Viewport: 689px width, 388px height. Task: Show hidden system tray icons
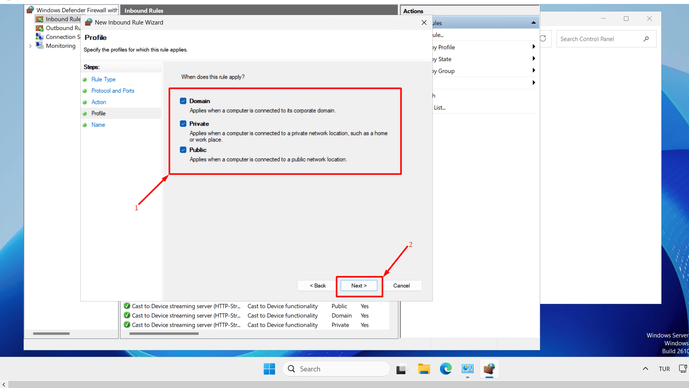(x=645, y=369)
